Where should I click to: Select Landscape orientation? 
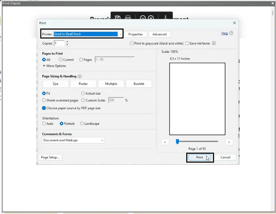82,124
